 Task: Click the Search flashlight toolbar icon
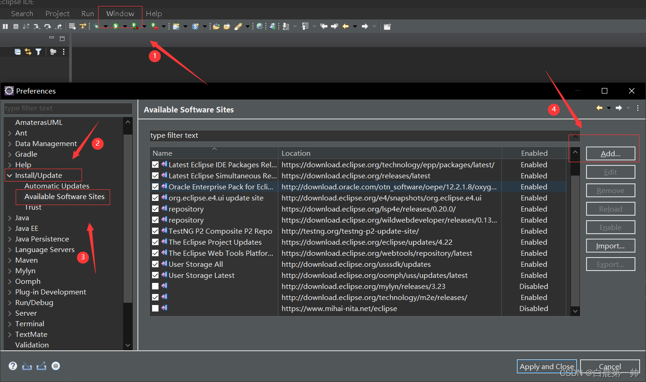238,27
